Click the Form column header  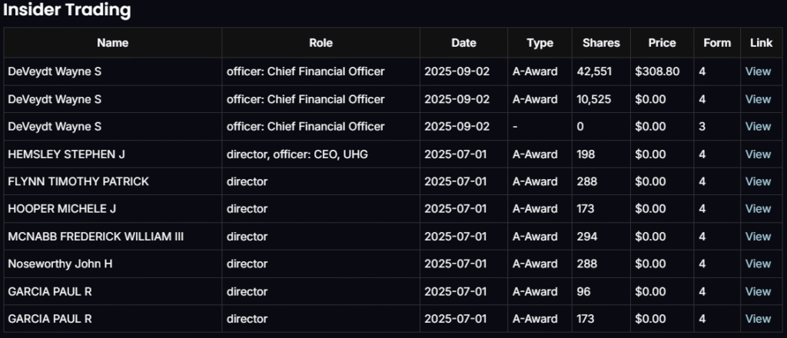coord(717,43)
